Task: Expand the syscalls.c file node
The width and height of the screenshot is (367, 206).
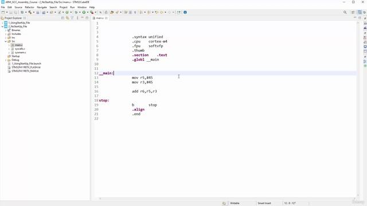Action: point(9,49)
